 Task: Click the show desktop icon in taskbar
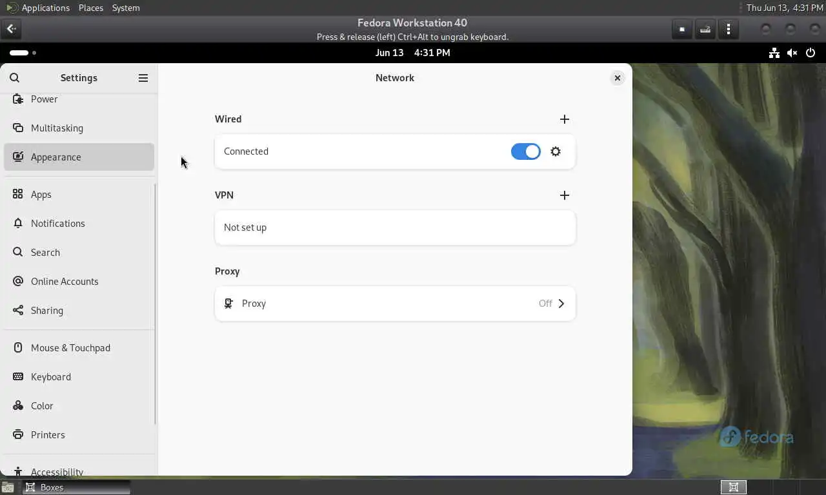point(8,487)
